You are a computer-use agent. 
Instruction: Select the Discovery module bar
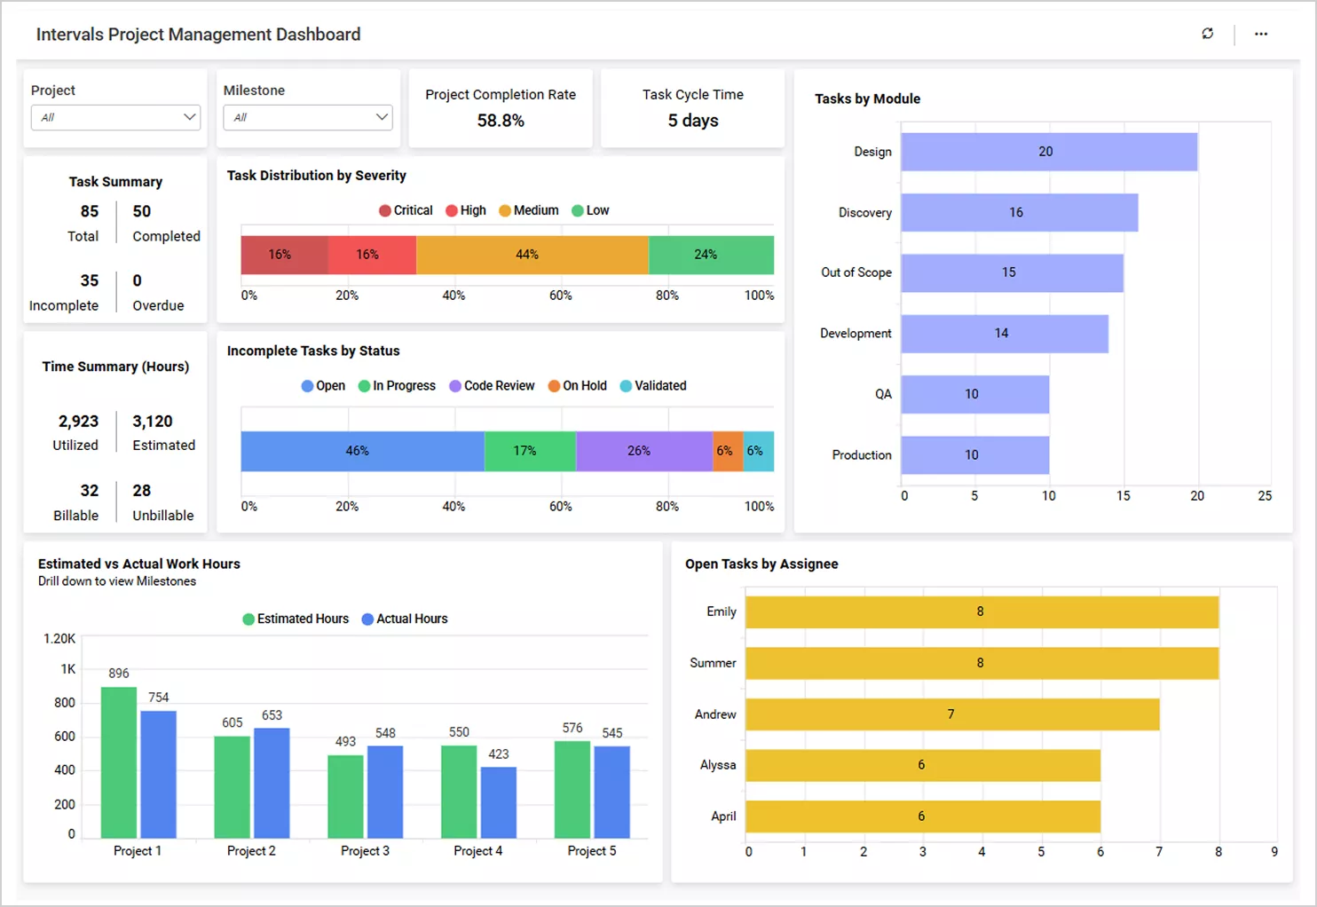1020,212
